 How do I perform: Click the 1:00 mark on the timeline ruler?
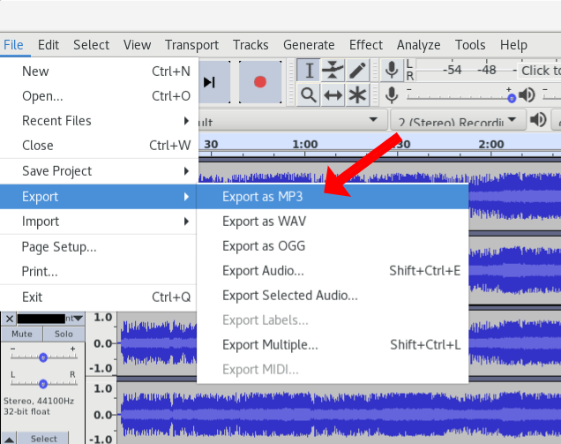pyautogui.click(x=305, y=144)
